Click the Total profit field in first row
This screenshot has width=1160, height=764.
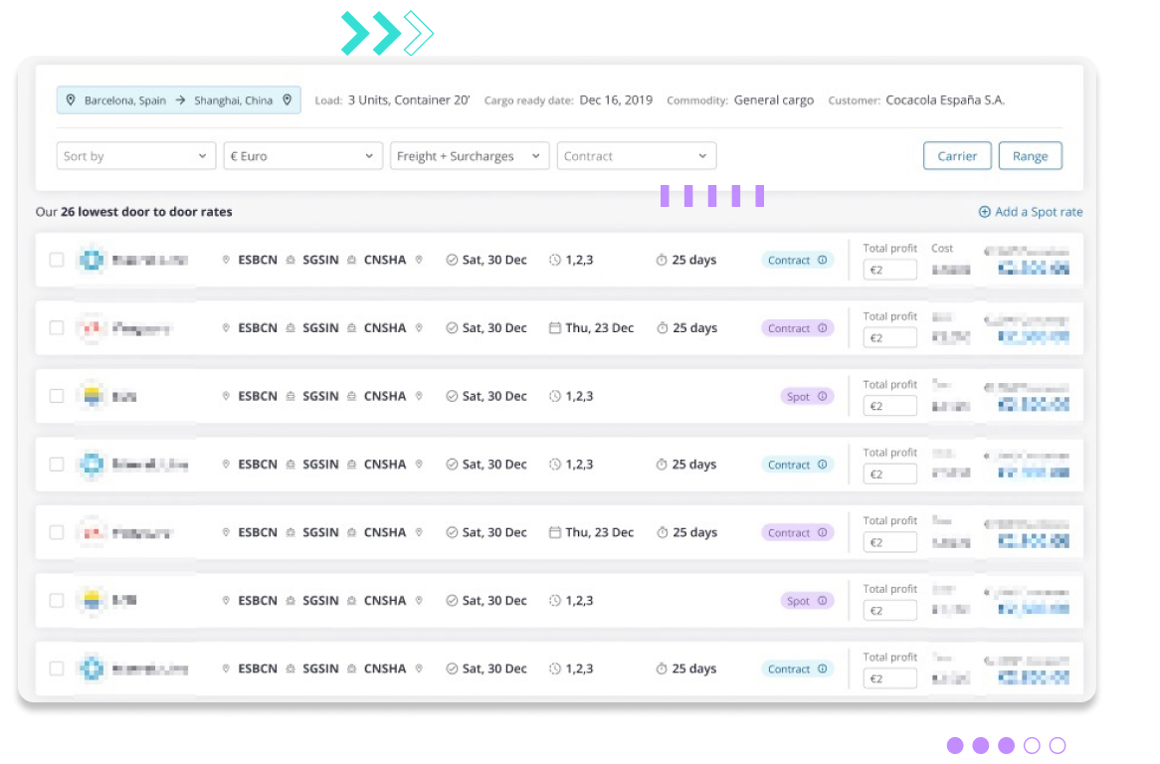click(x=889, y=271)
